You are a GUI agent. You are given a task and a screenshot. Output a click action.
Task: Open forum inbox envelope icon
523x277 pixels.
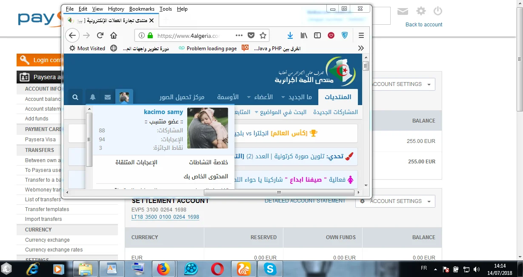pyautogui.click(x=108, y=97)
